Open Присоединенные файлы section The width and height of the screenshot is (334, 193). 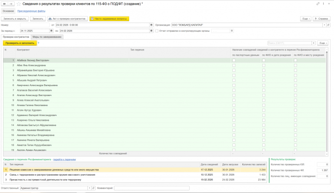(x=31, y=11)
